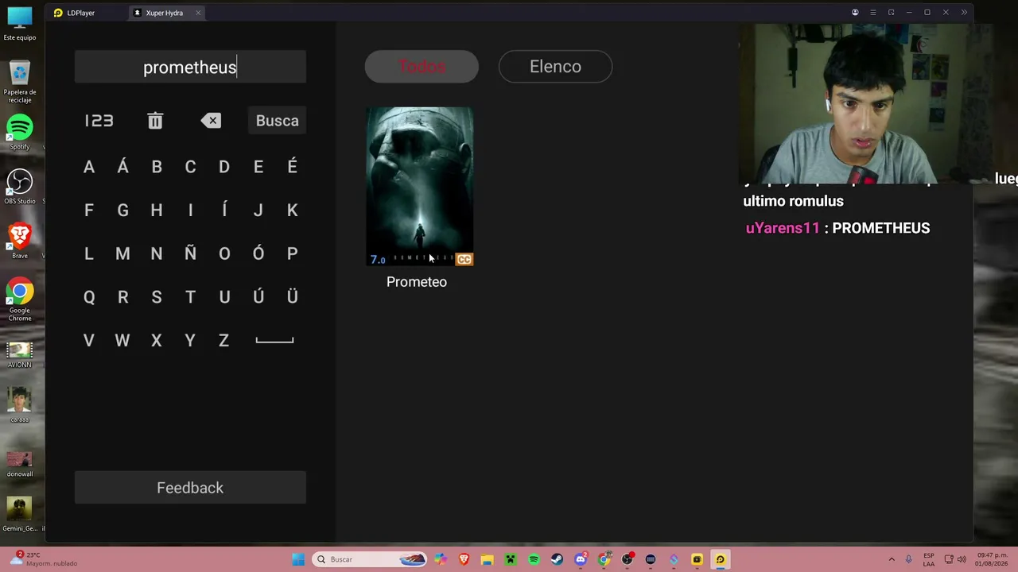Open LDPlayer account profile icon in title bar
The height and width of the screenshot is (572, 1018).
[855, 13]
